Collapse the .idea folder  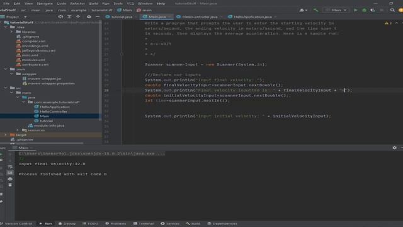pos(6,27)
